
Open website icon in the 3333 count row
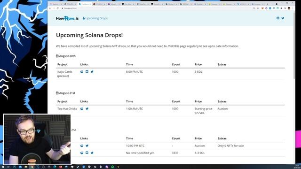point(82,153)
